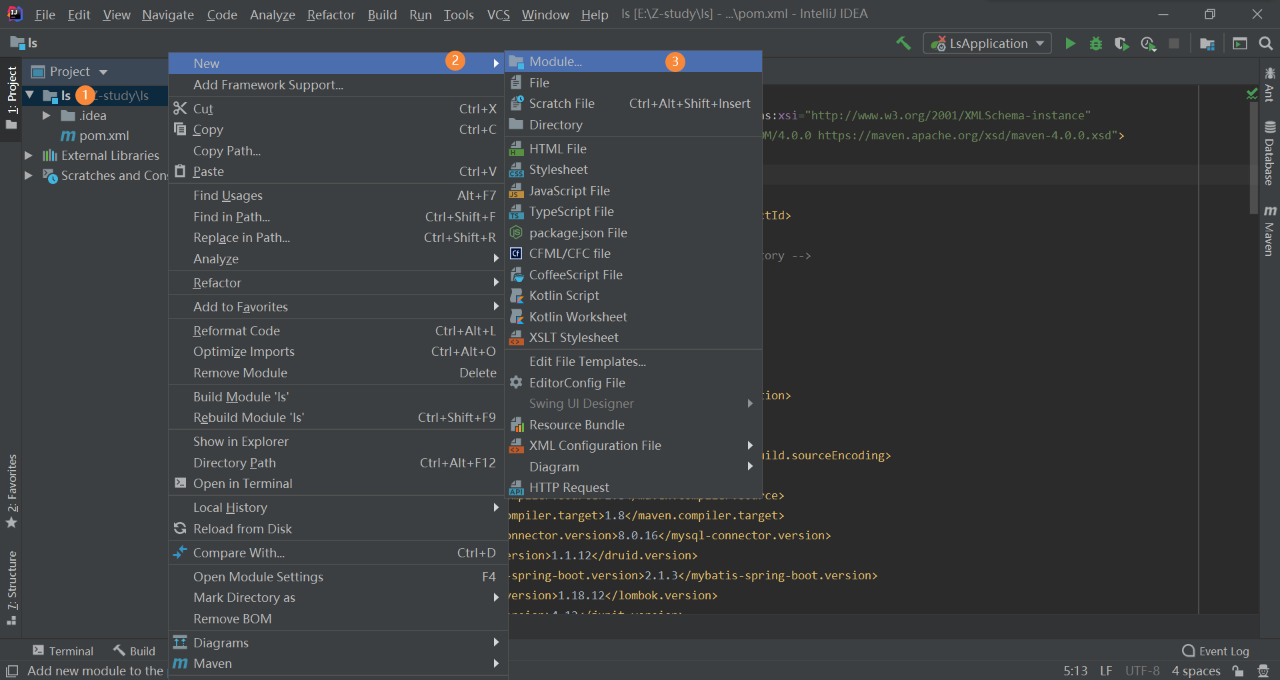Click the LF line separator status
This screenshot has width=1280, height=680.
(1106, 671)
